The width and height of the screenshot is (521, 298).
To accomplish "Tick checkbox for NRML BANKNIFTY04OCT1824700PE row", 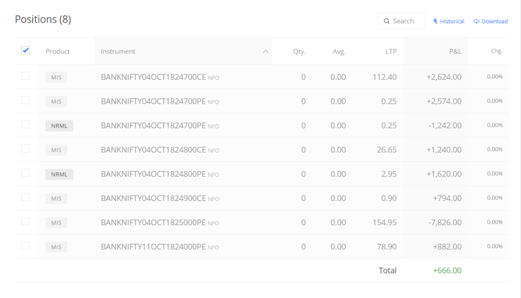I will (x=25, y=124).
